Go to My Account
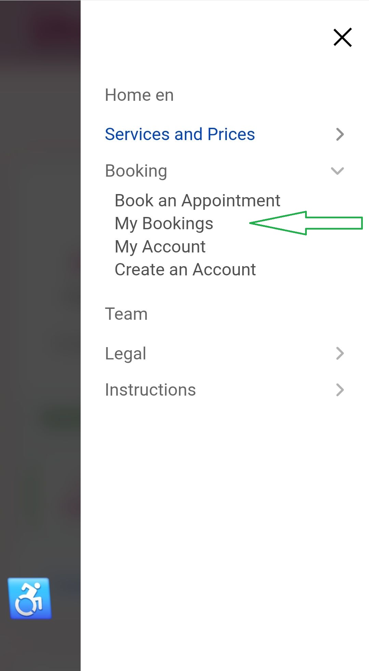 pos(160,247)
